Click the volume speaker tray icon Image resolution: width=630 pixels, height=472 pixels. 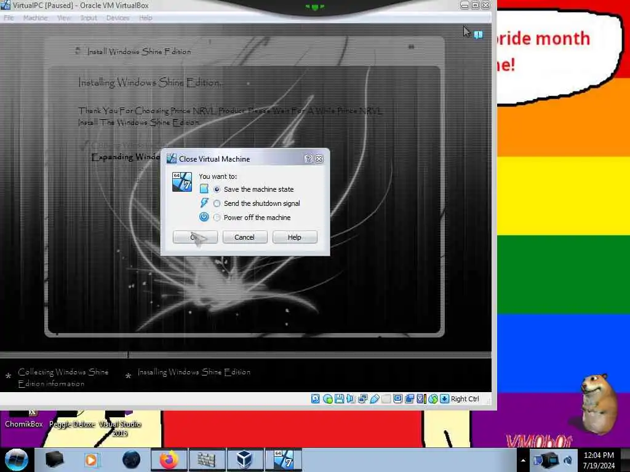(568, 460)
